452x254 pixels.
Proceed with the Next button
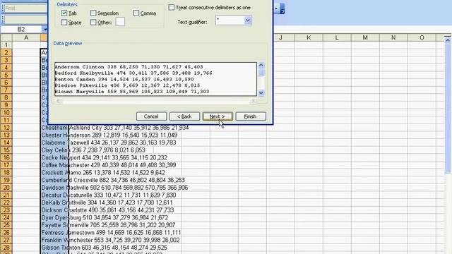218,116
